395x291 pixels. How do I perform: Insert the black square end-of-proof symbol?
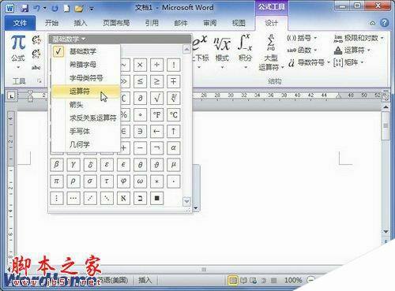coord(156,198)
